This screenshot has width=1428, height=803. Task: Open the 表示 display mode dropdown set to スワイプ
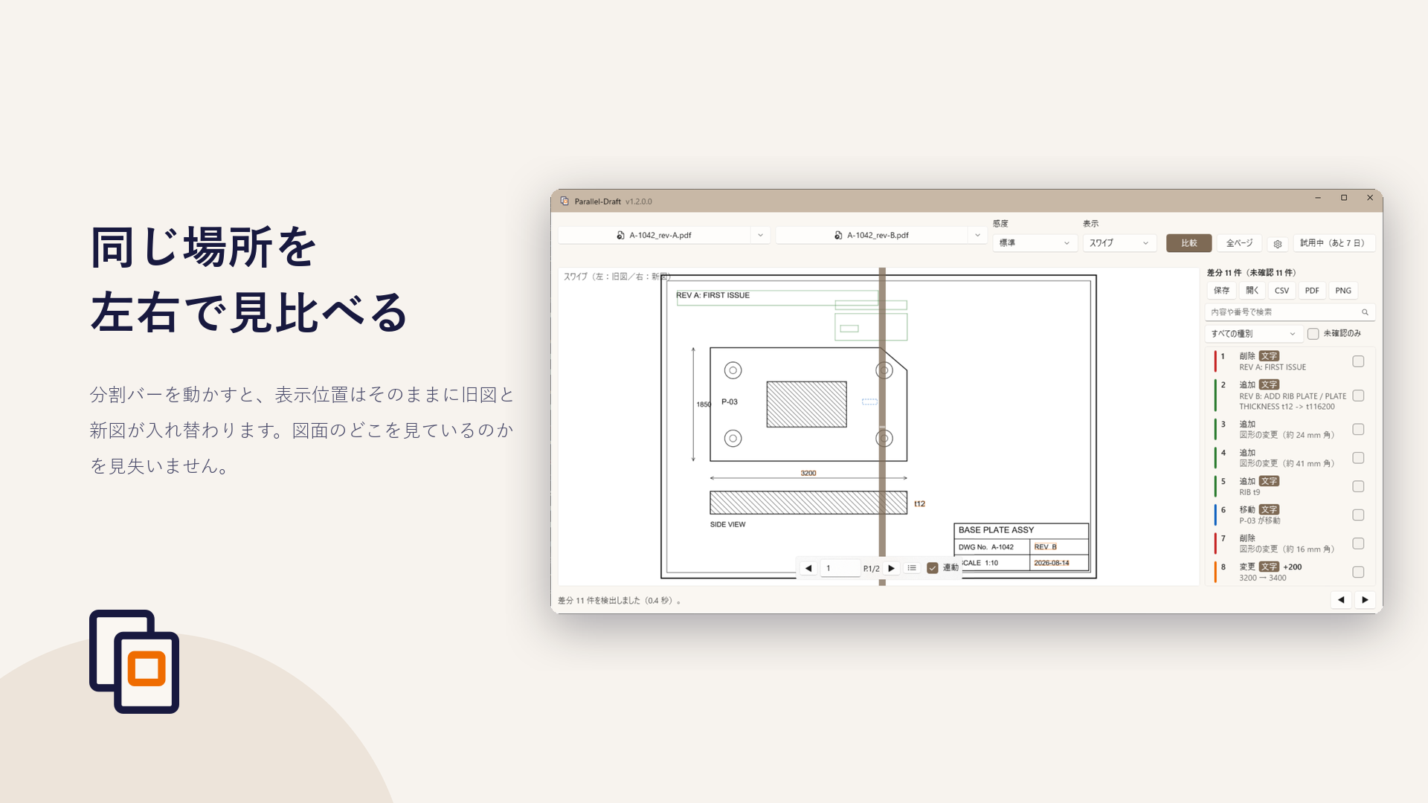tap(1119, 243)
